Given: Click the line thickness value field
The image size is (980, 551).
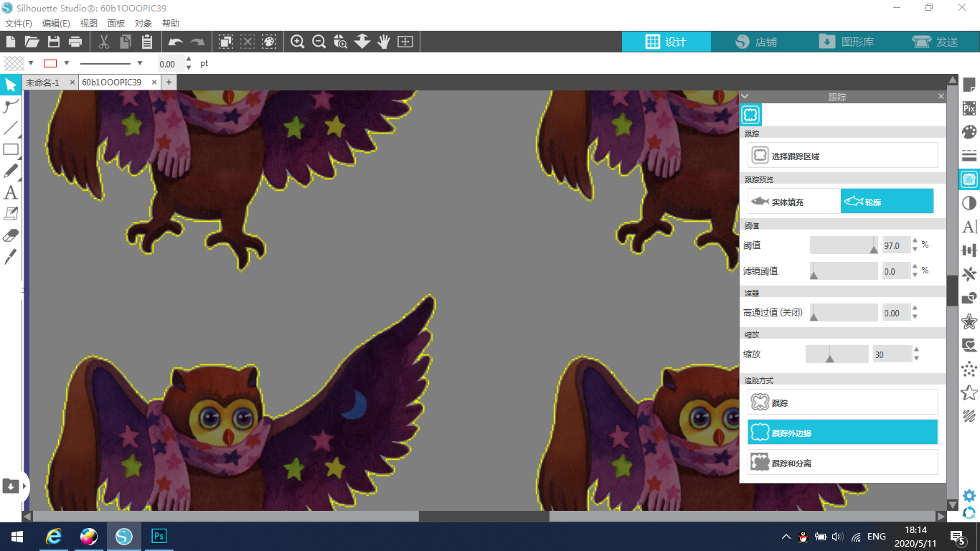Looking at the screenshot, I should click(169, 64).
